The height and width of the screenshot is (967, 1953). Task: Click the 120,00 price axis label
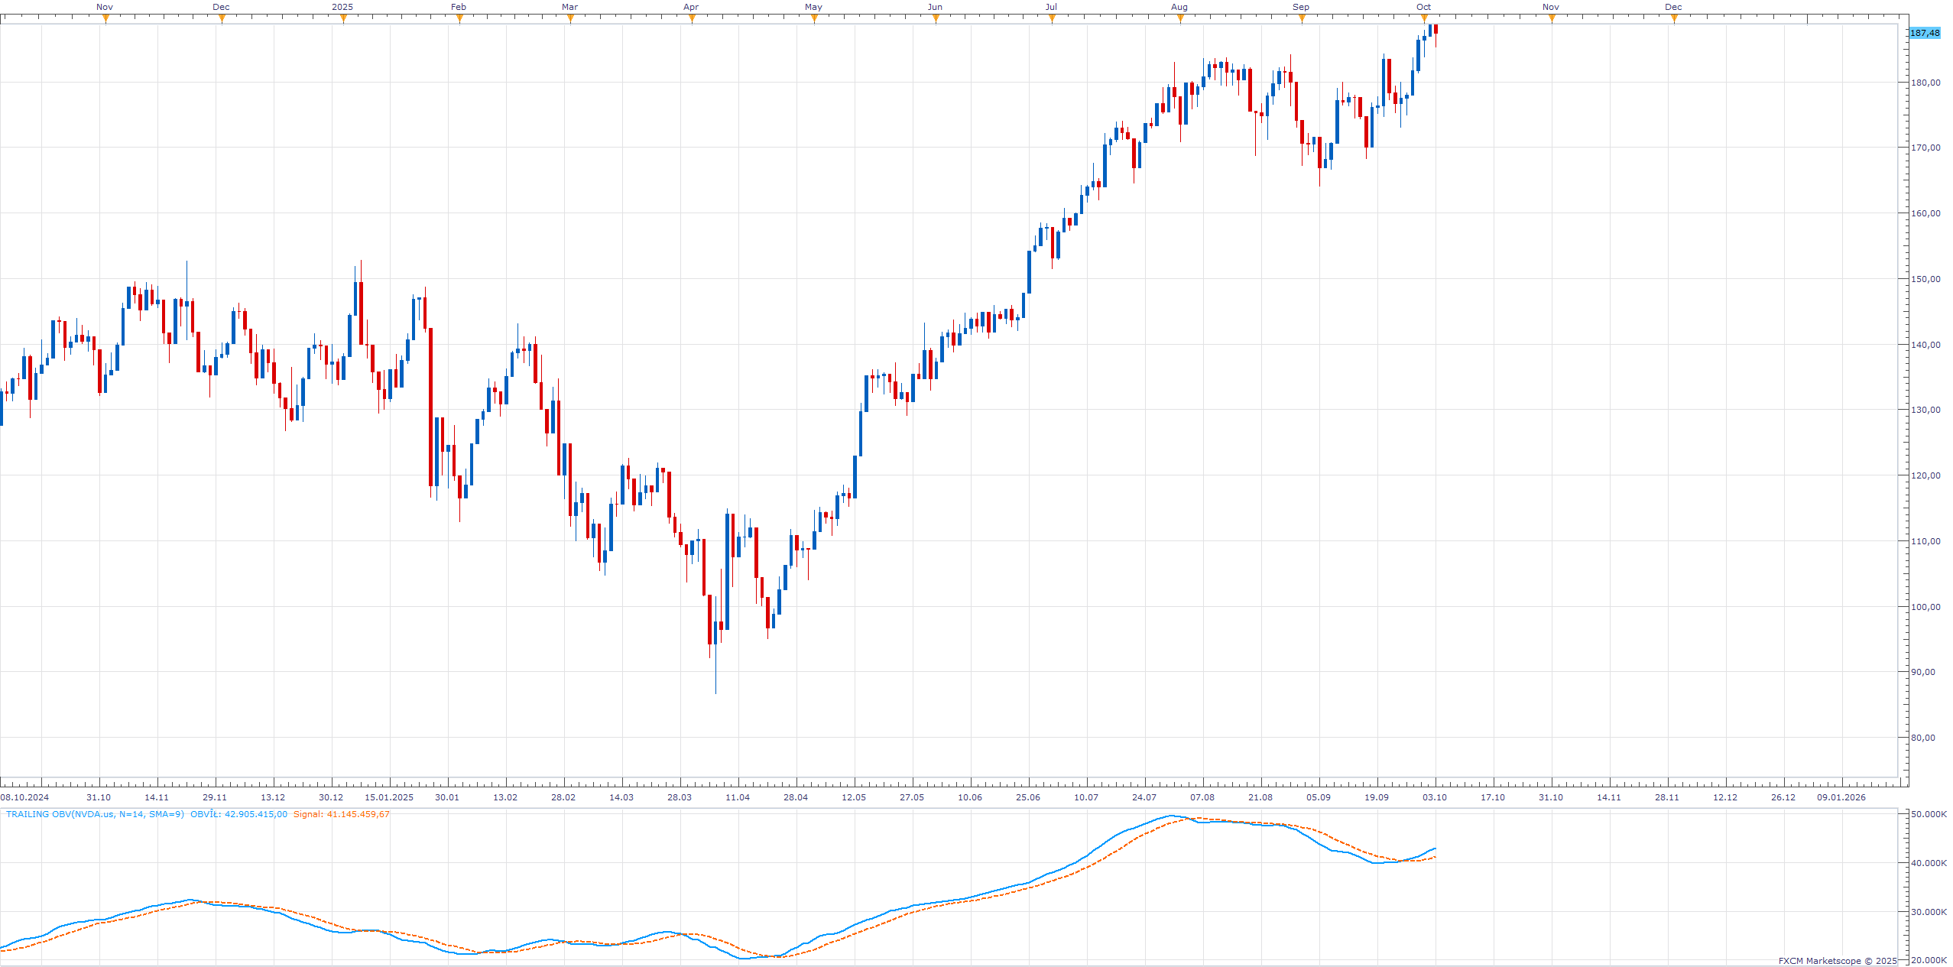pos(1925,475)
